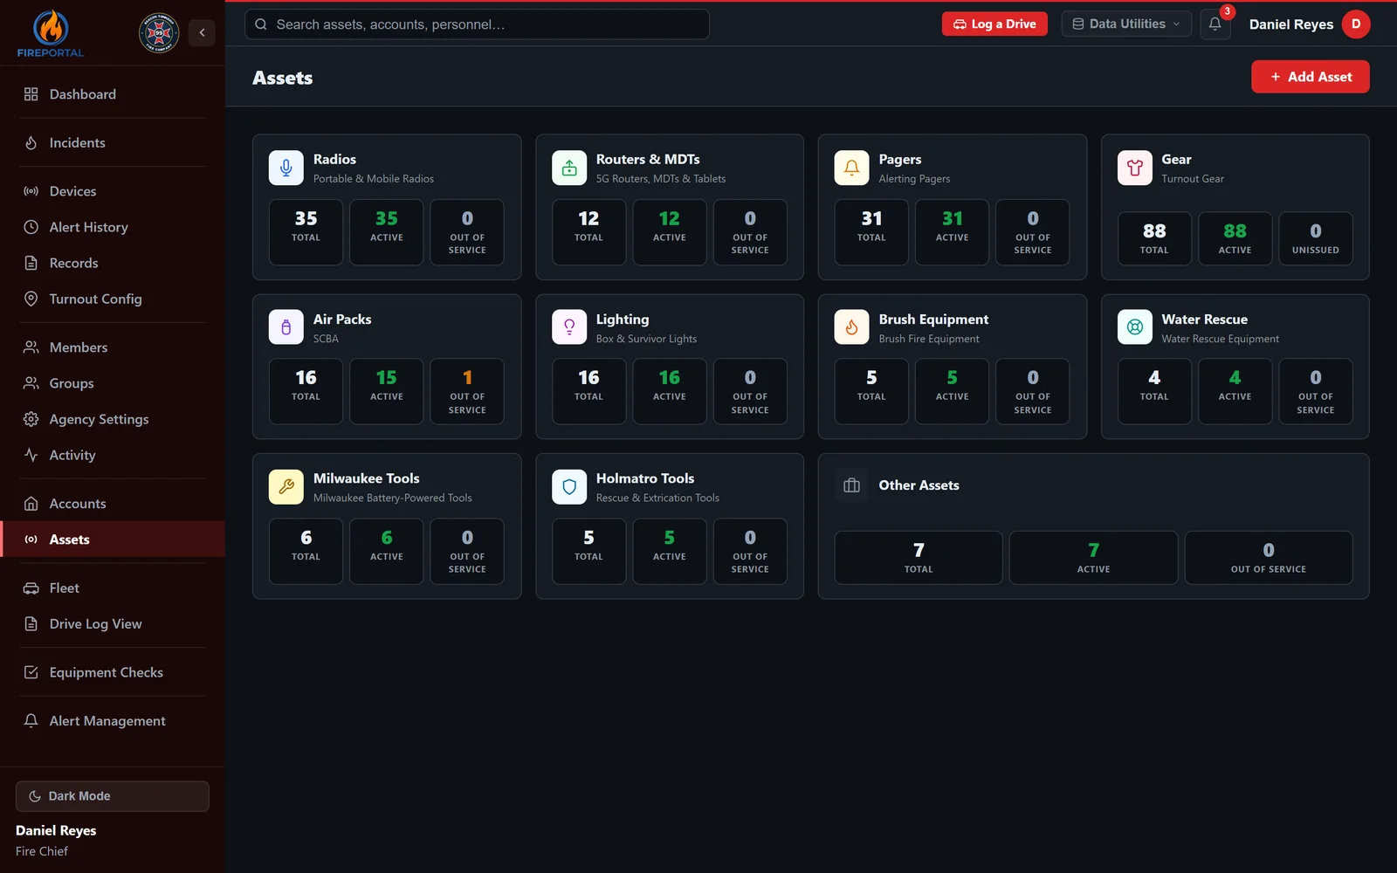Click the Pagers bell icon
Image resolution: width=1397 pixels, height=873 pixels.
pos(851,168)
